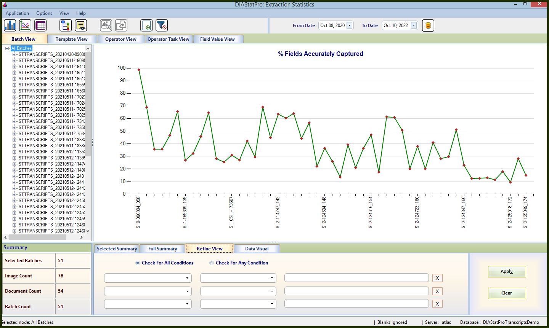Open the line graph view icon
Viewport: 549px width, 328px height.
click(25, 25)
